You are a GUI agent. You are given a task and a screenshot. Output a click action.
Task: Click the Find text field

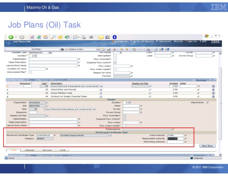click(50, 49)
